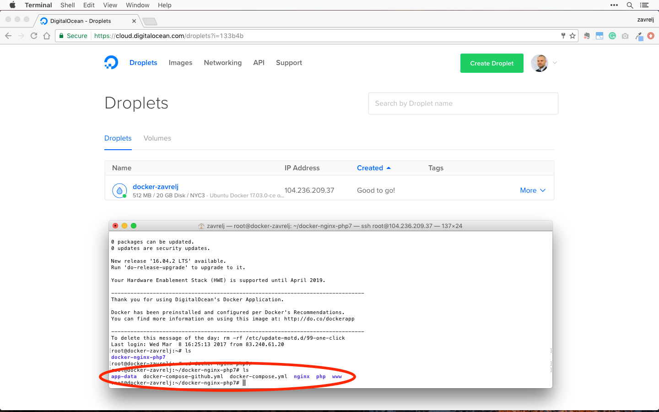The height and width of the screenshot is (412, 659).
Task: Expand the account dropdown arrow
Action: [x=555, y=63]
